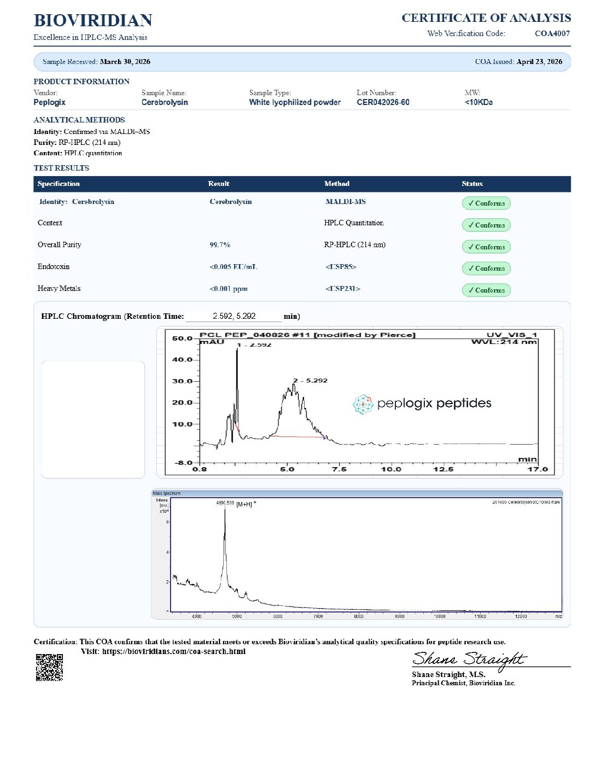This screenshot has width=595, height=770.
Task: Click verification code COA4007
Action: click(552, 33)
